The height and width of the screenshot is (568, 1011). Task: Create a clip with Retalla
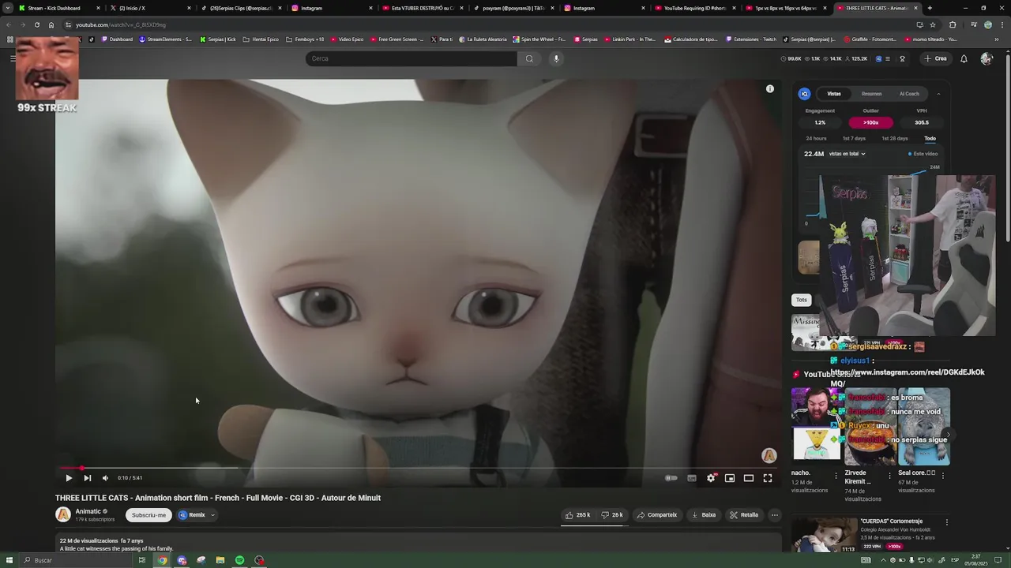[744, 515]
